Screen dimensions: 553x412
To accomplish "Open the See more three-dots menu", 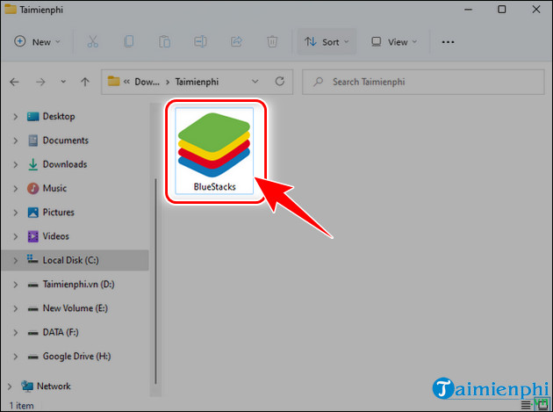I will tap(448, 42).
